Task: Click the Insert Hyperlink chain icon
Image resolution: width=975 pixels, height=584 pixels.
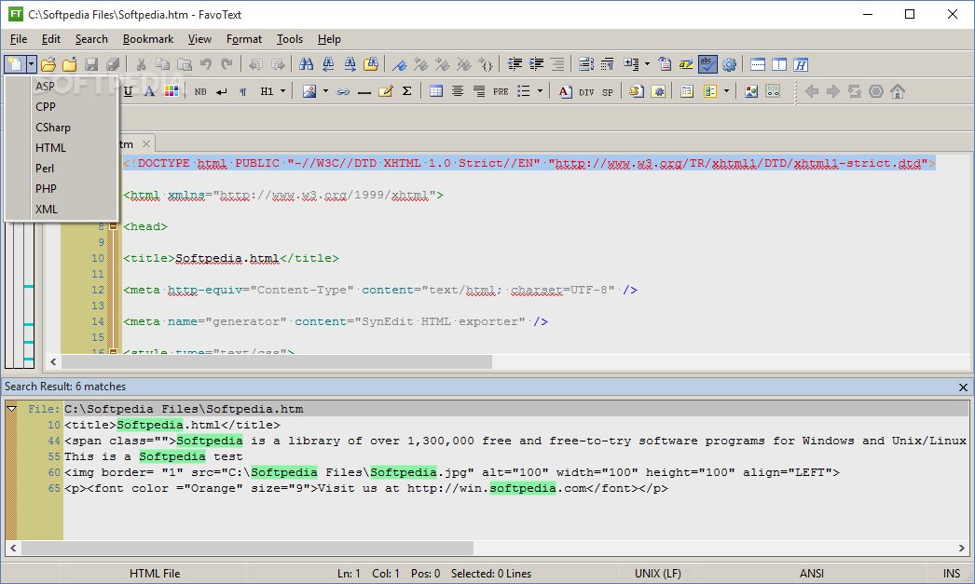Action: (343, 91)
